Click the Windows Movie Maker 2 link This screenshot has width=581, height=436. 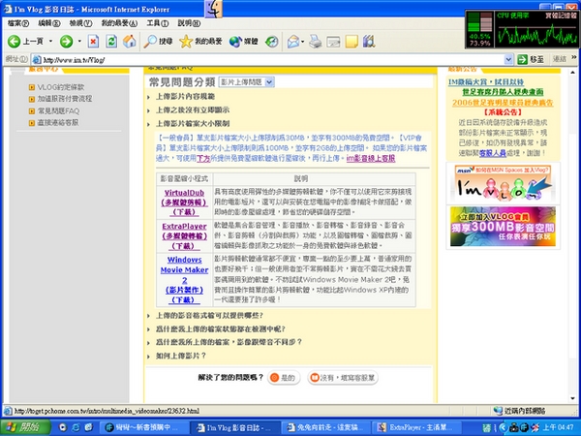[x=184, y=280]
